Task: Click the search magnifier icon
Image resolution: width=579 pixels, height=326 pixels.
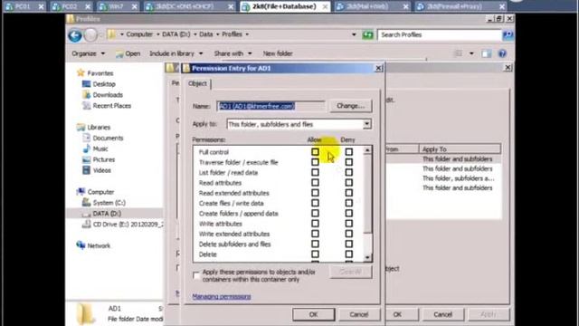Action: [508, 34]
